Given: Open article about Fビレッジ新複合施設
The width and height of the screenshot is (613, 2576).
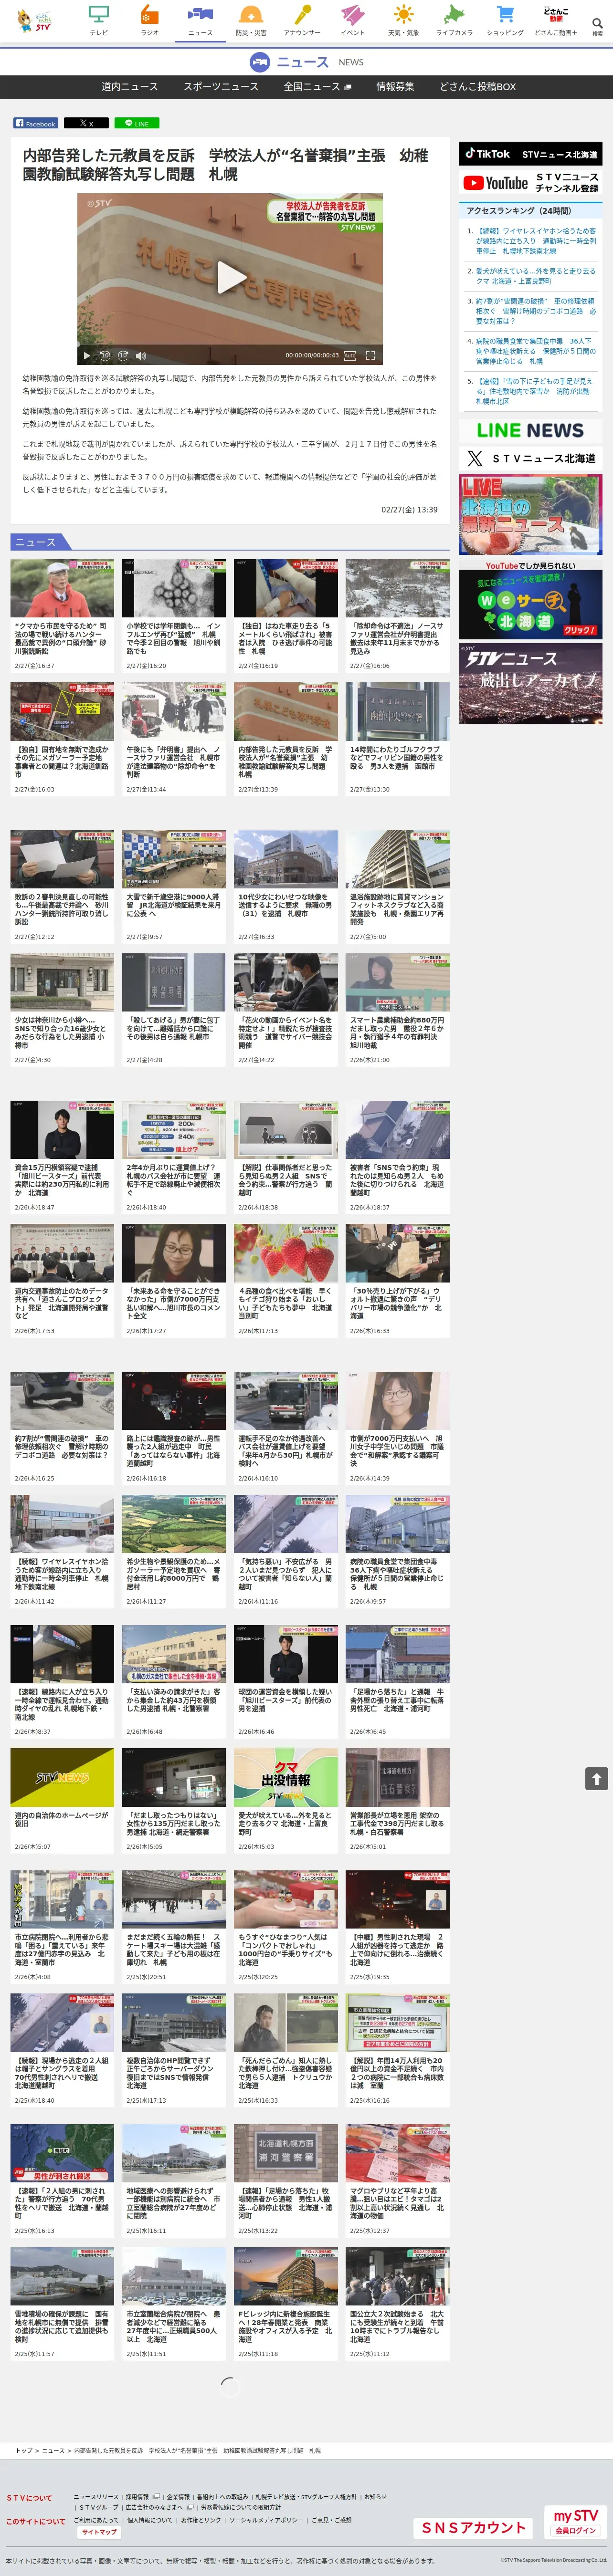Looking at the screenshot, I should coord(286,2303).
